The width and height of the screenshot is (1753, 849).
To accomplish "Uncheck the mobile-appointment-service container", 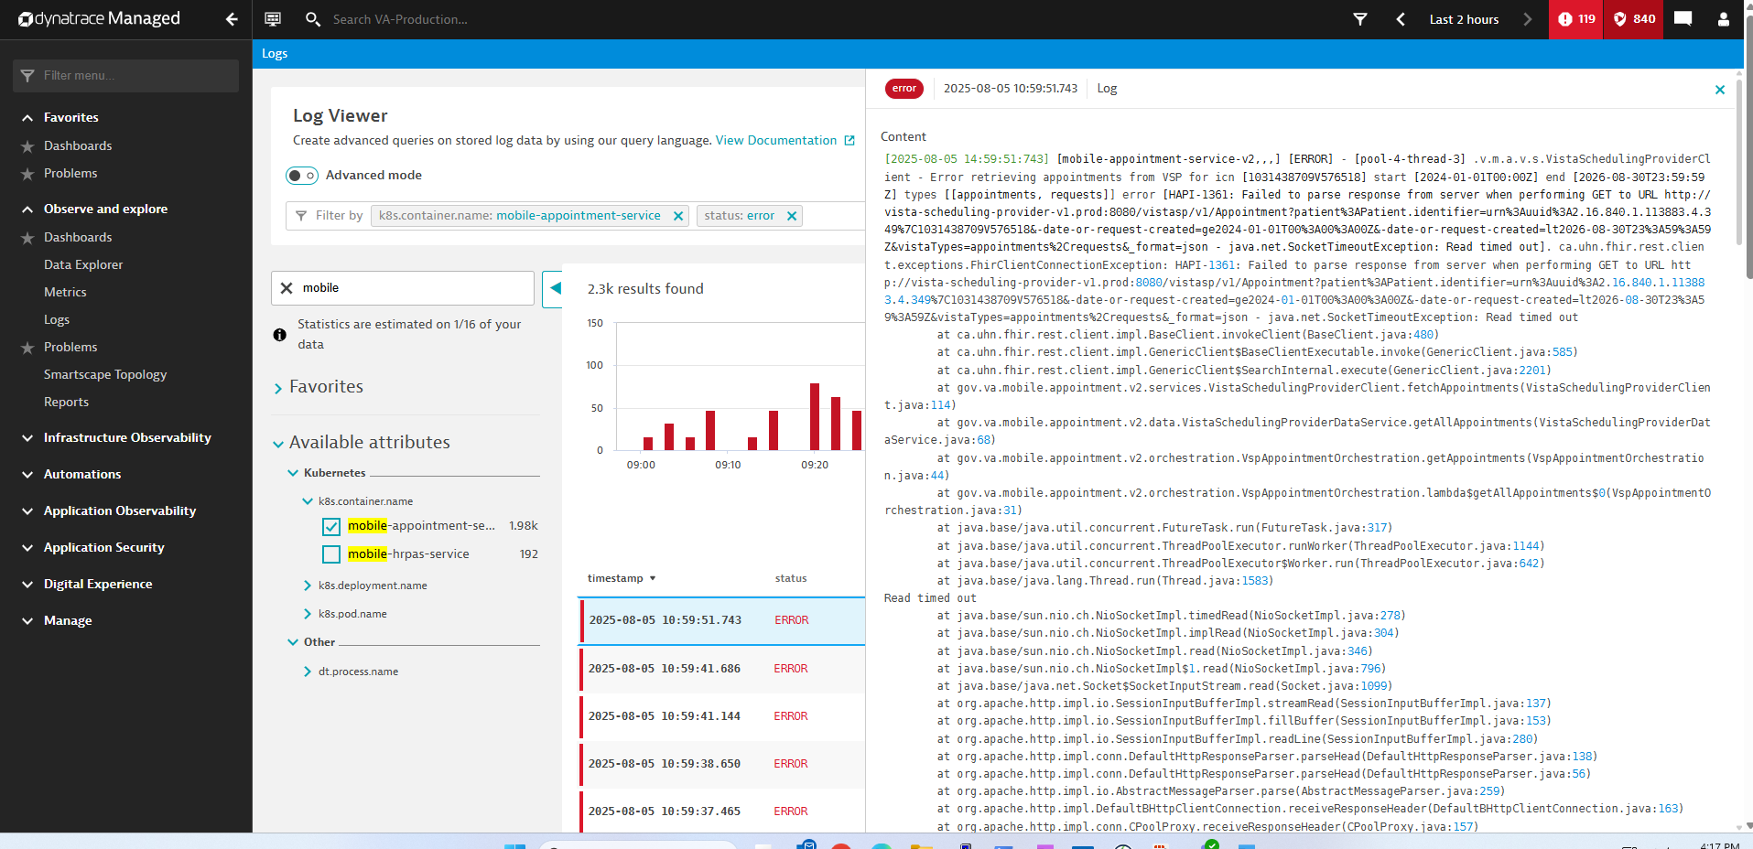I will click(x=330, y=526).
